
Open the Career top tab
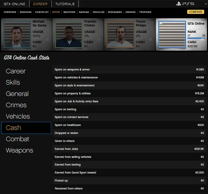pos(40,4)
